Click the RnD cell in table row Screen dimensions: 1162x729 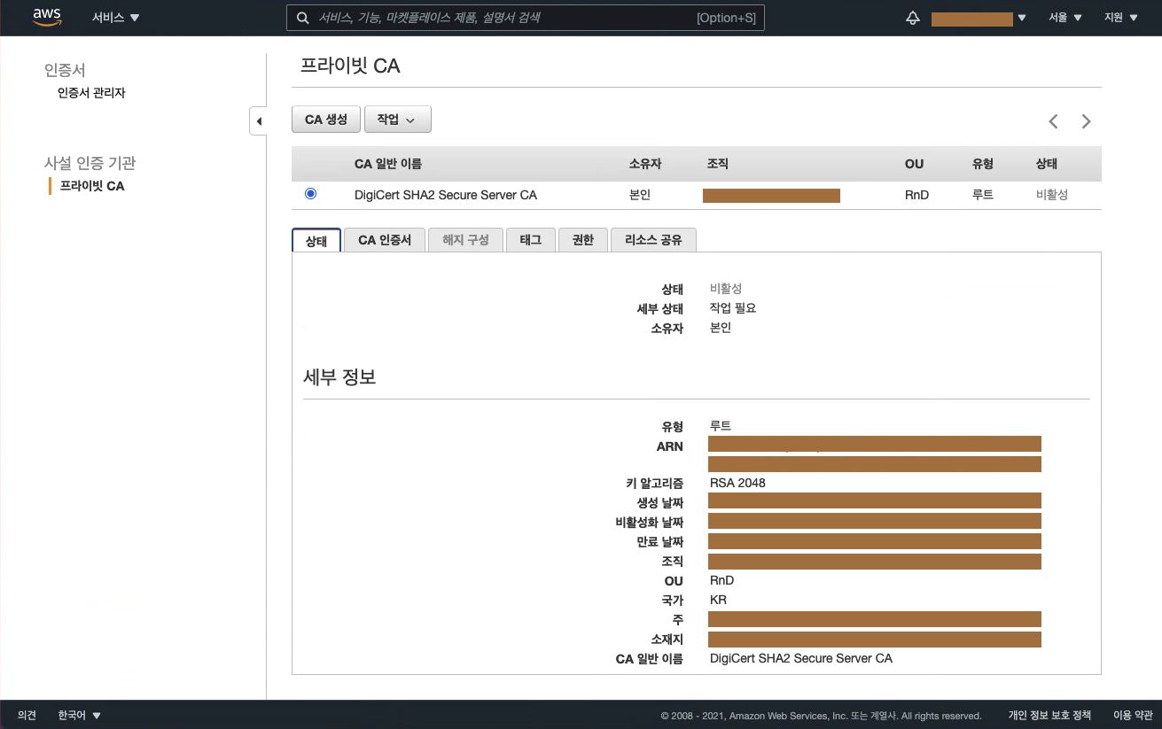click(916, 195)
